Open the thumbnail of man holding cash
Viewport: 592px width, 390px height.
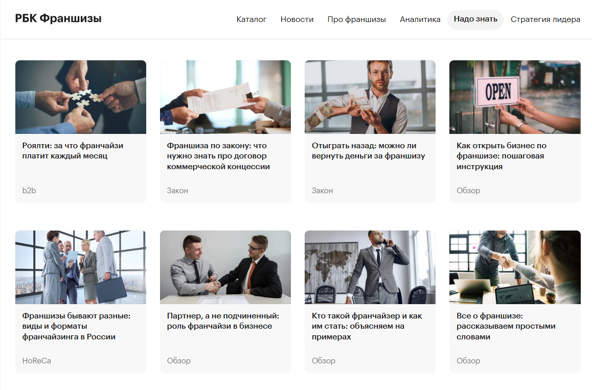pos(370,97)
